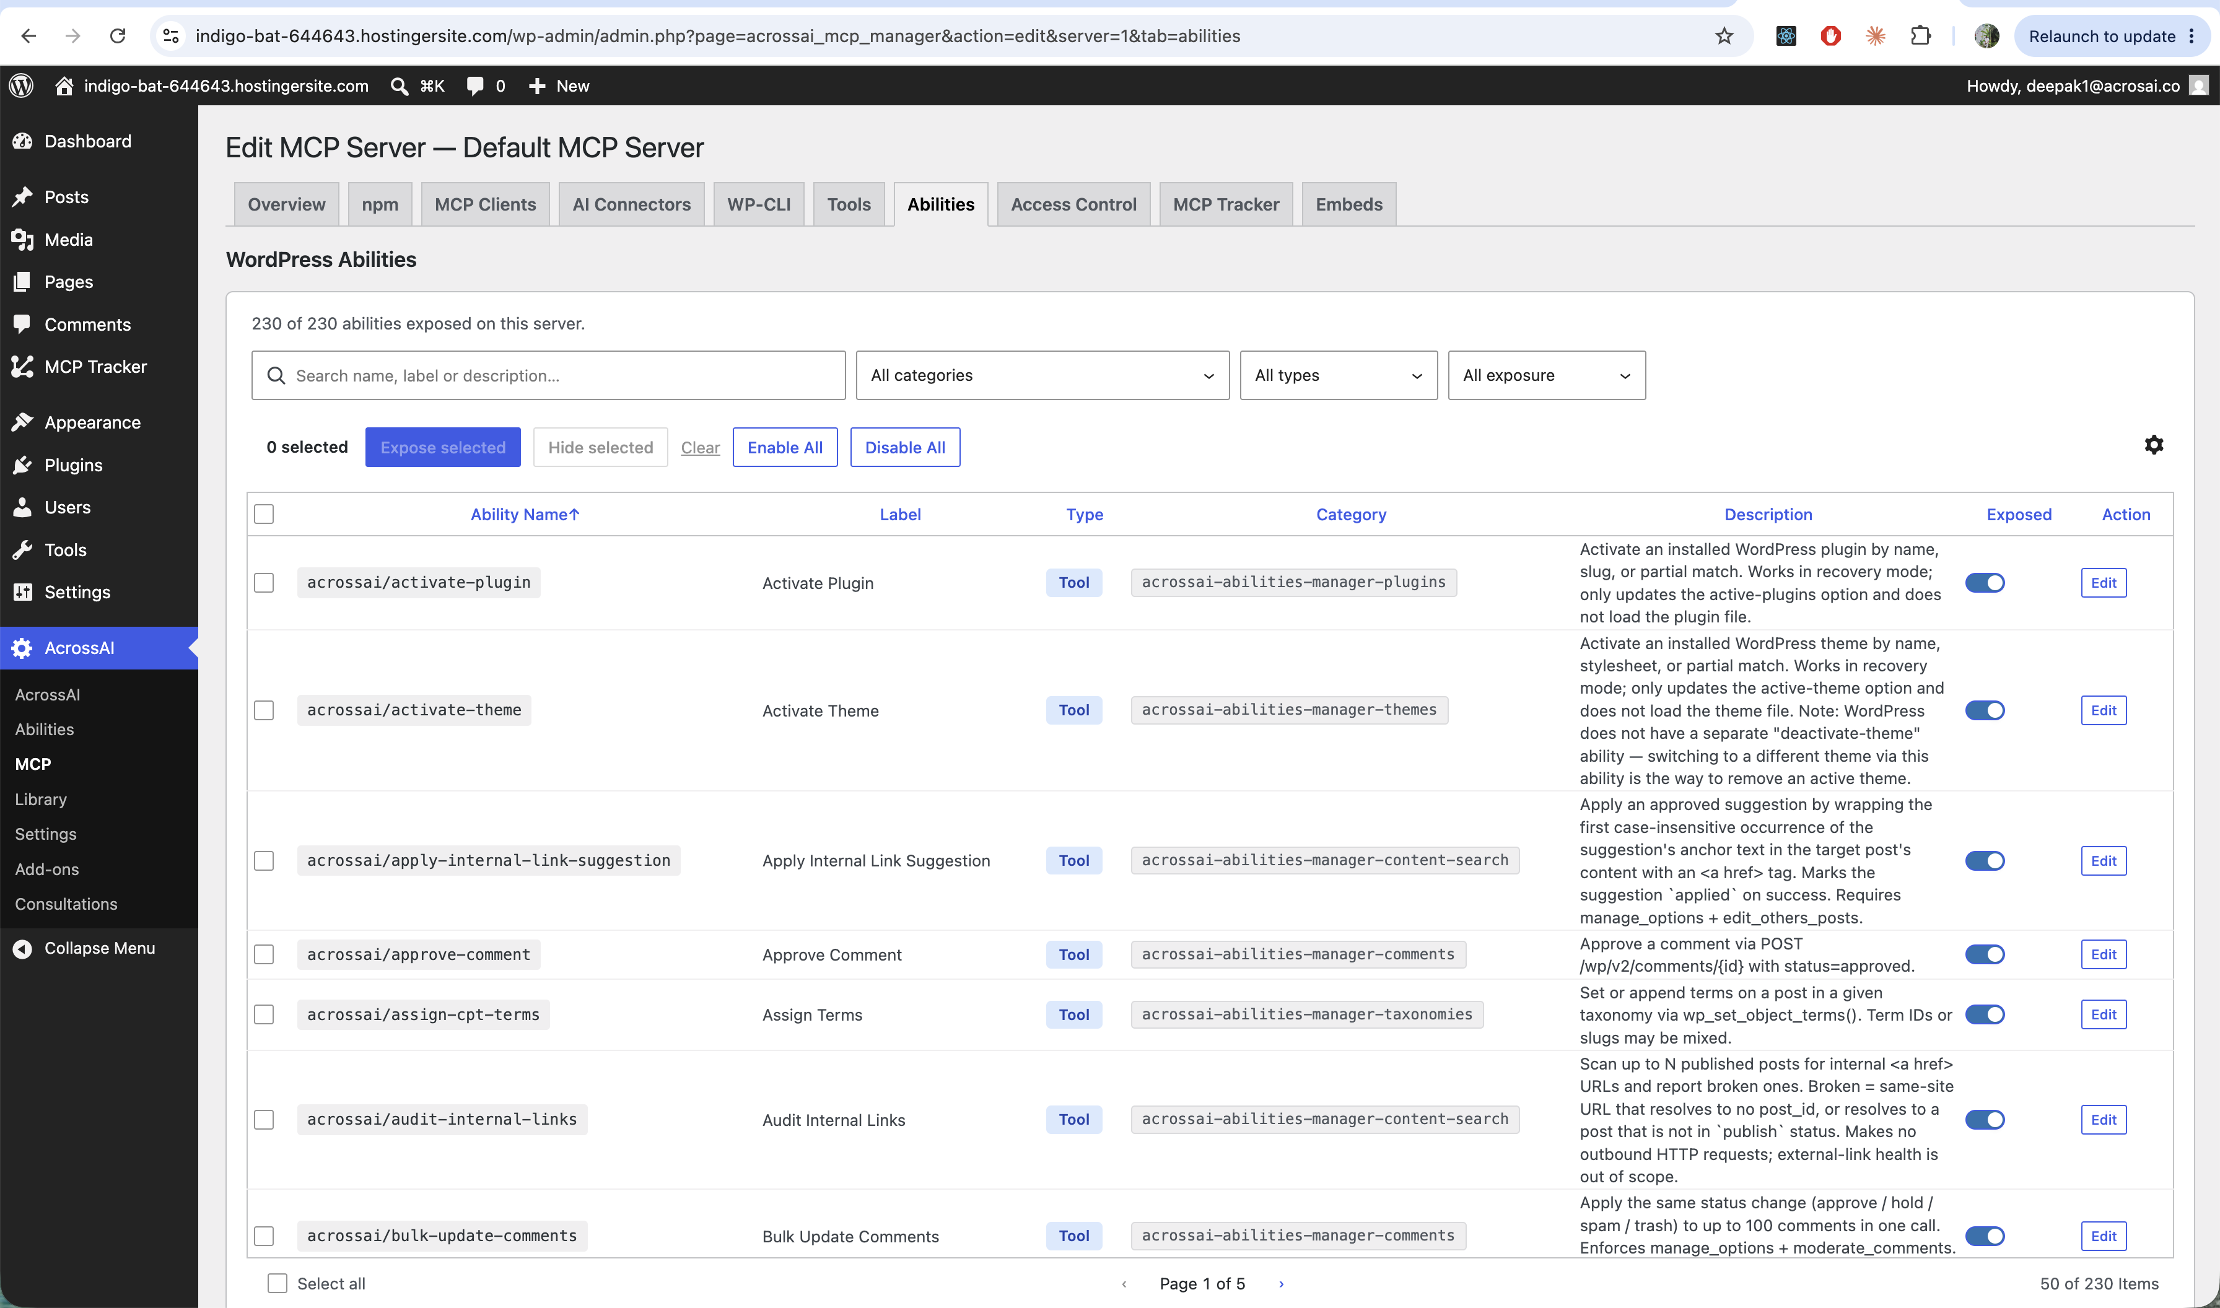Select the acrossai/activate-theme row checkbox
The image size is (2220, 1308).
tap(263, 710)
